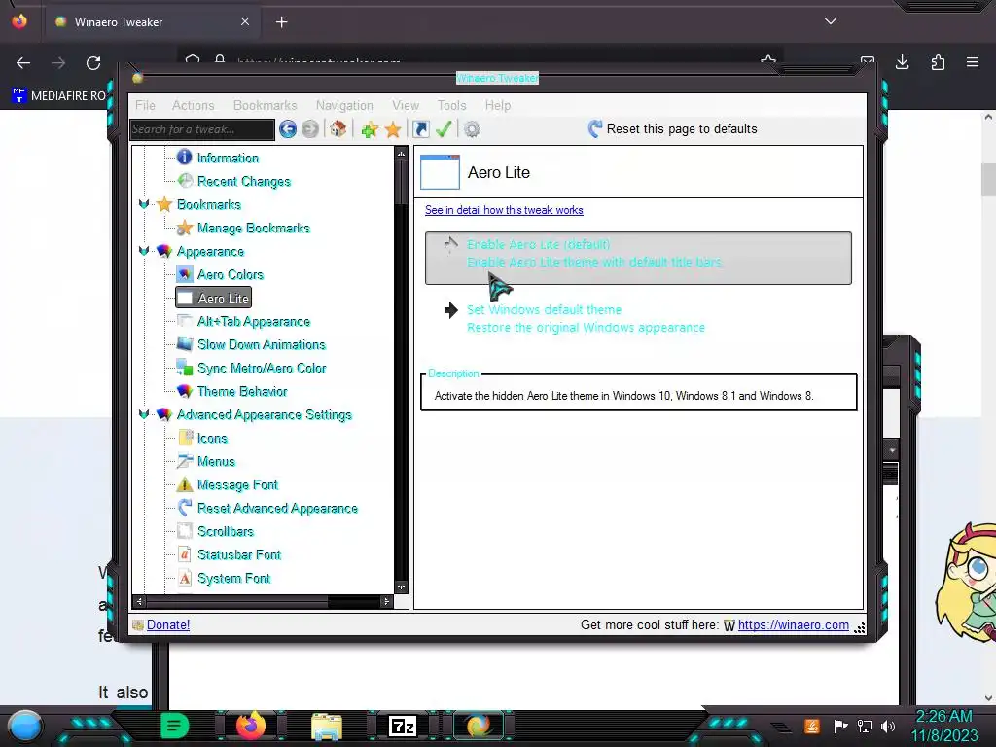
Task: Click the Reset this page icon arrow
Action: (594, 129)
